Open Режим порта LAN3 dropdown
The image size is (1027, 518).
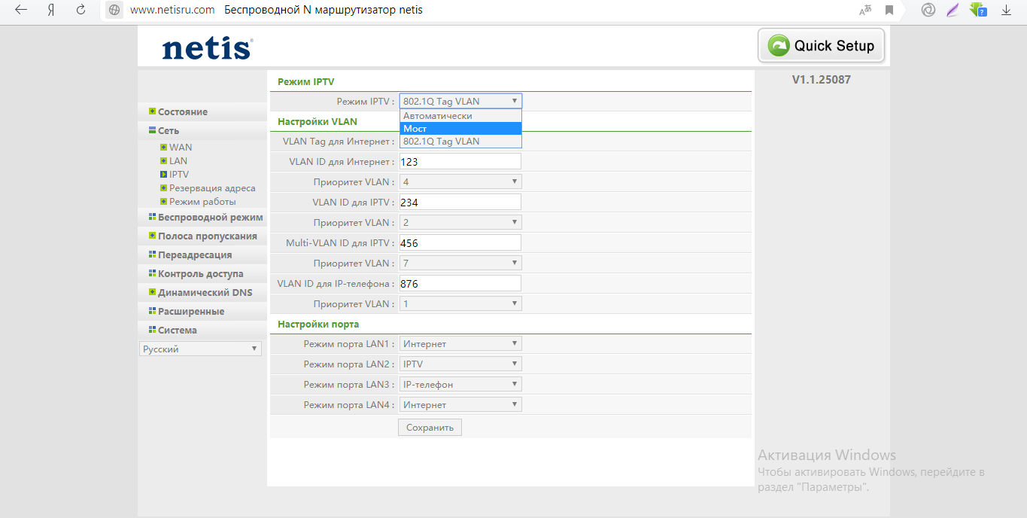[x=460, y=384]
